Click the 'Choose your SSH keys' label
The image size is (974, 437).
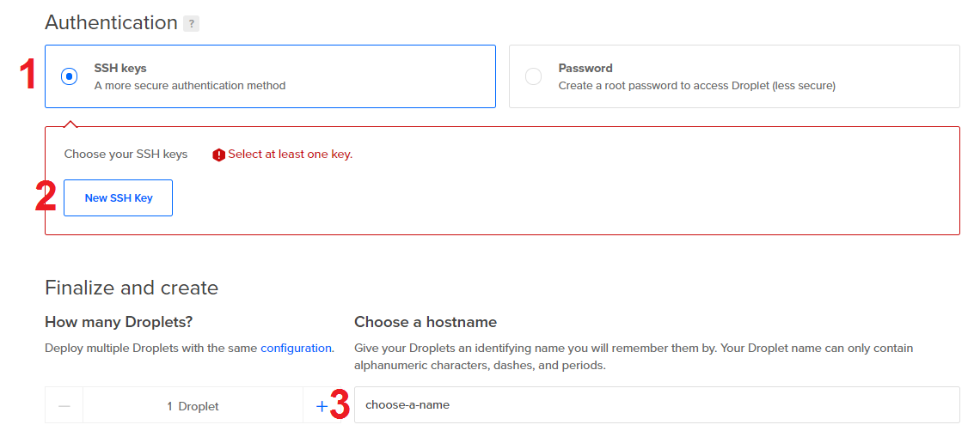coord(126,155)
